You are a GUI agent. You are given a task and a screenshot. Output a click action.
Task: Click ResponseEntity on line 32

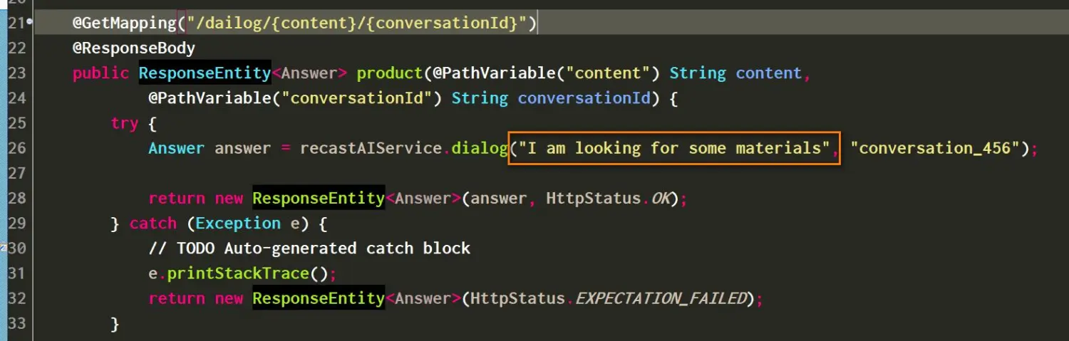(319, 298)
